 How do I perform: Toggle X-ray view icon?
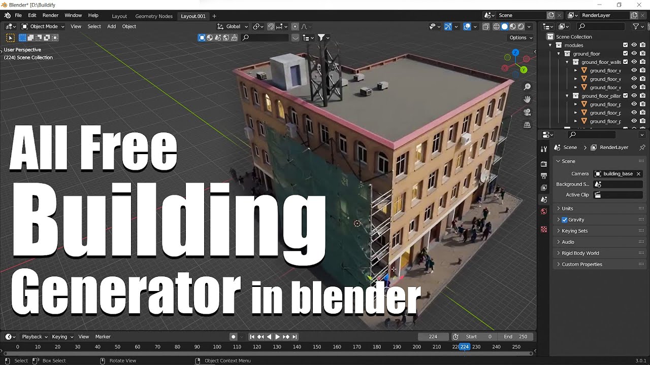point(485,26)
